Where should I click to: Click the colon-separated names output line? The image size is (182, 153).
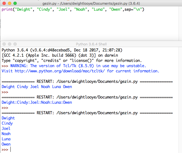click(x=37, y=102)
